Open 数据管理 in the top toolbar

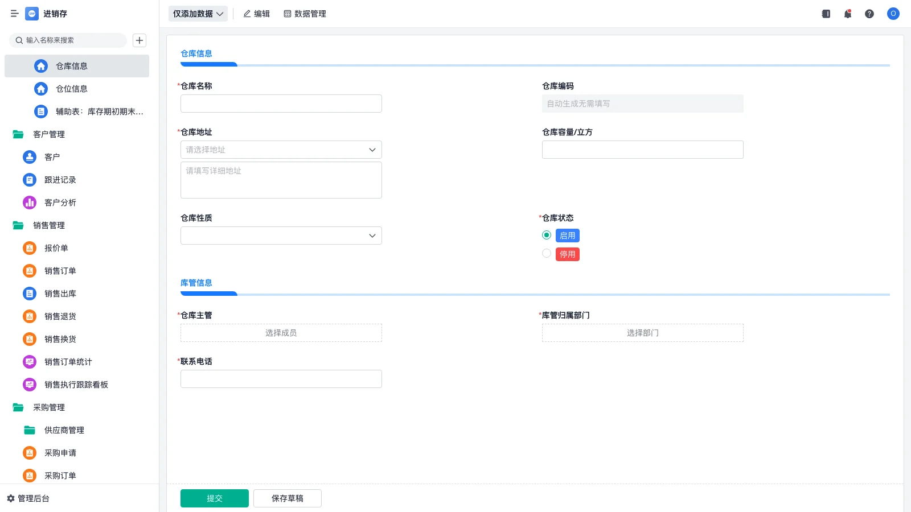coord(305,14)
